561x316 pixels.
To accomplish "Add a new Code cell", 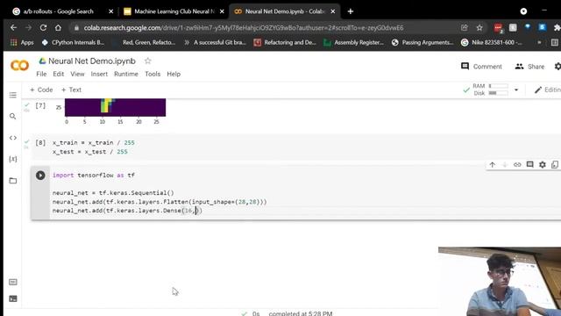I will (x=41, y=90).
